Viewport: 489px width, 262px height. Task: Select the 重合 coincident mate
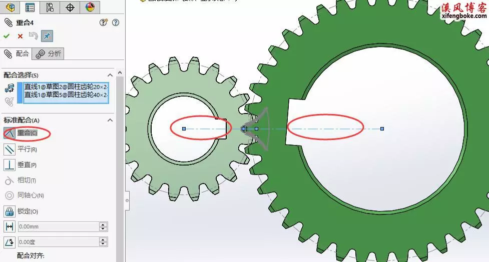coord(21,133)
